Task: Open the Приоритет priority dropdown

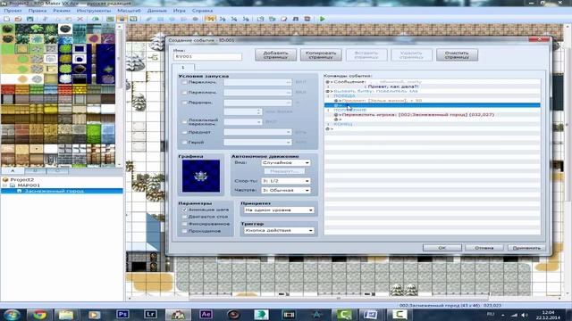Action: [278, 210]
